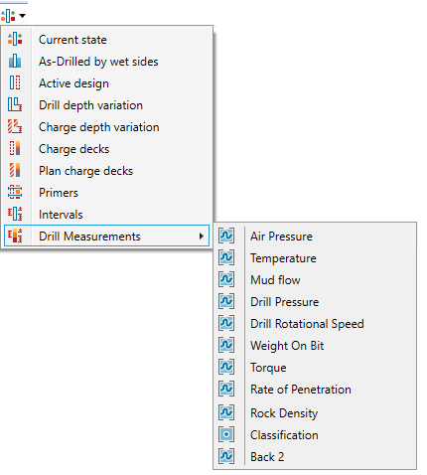Click the Charge decks icon
Image resolution: width=427 pixels, height=475 pixels.
(15, 148)
